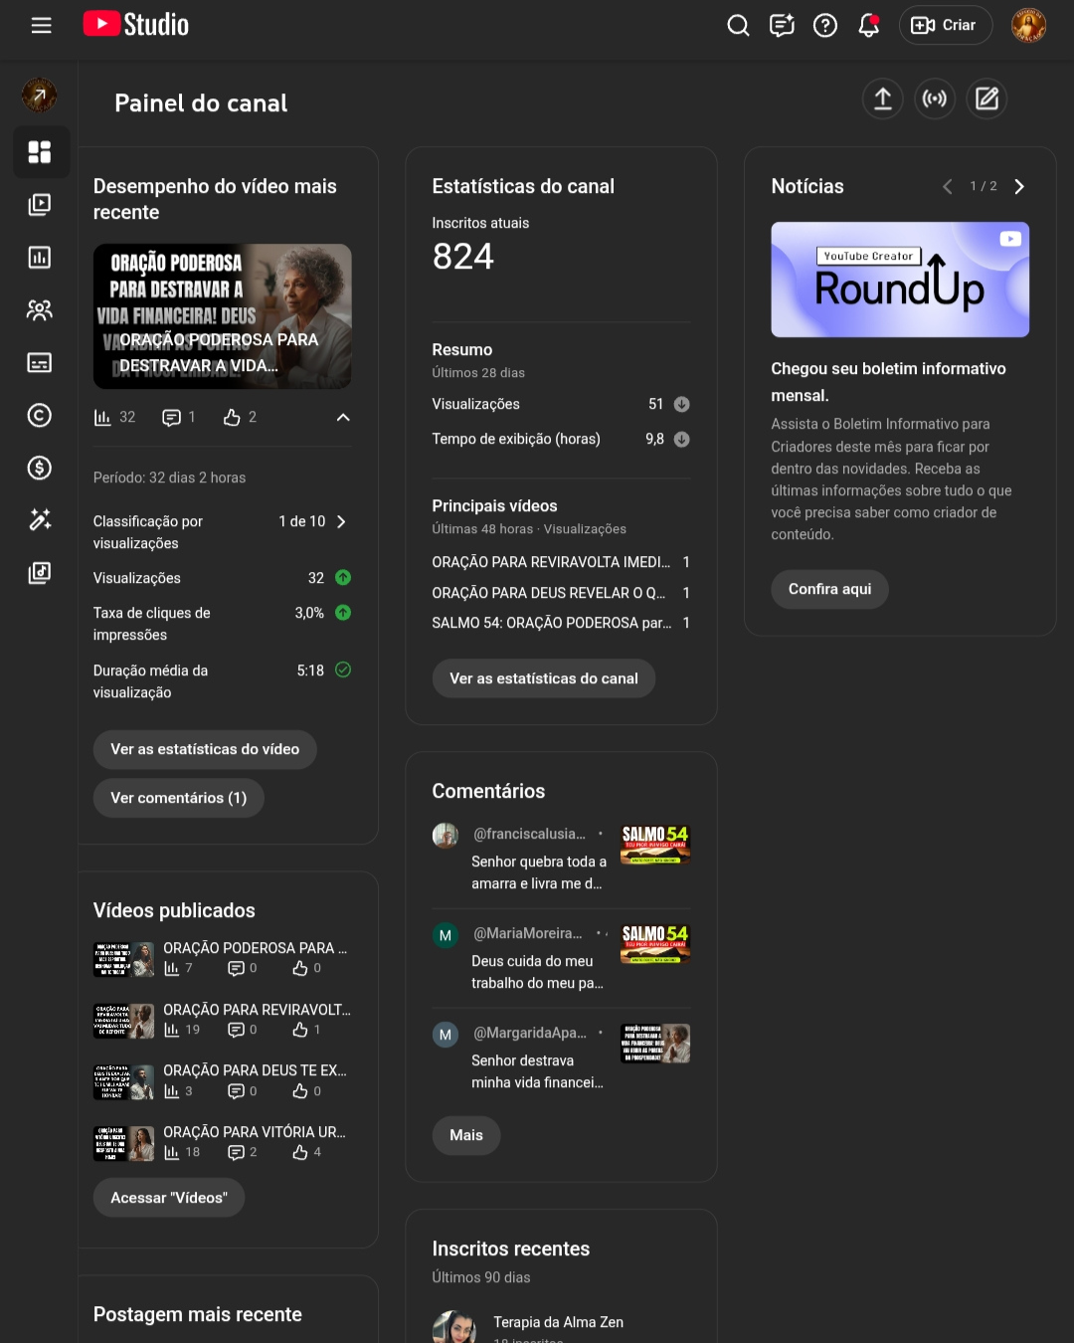Screen dimensions: 1074x1343
Task: Click subscriber 'Terapia da Alma Zen'
Action: (x=559, y=1322)
